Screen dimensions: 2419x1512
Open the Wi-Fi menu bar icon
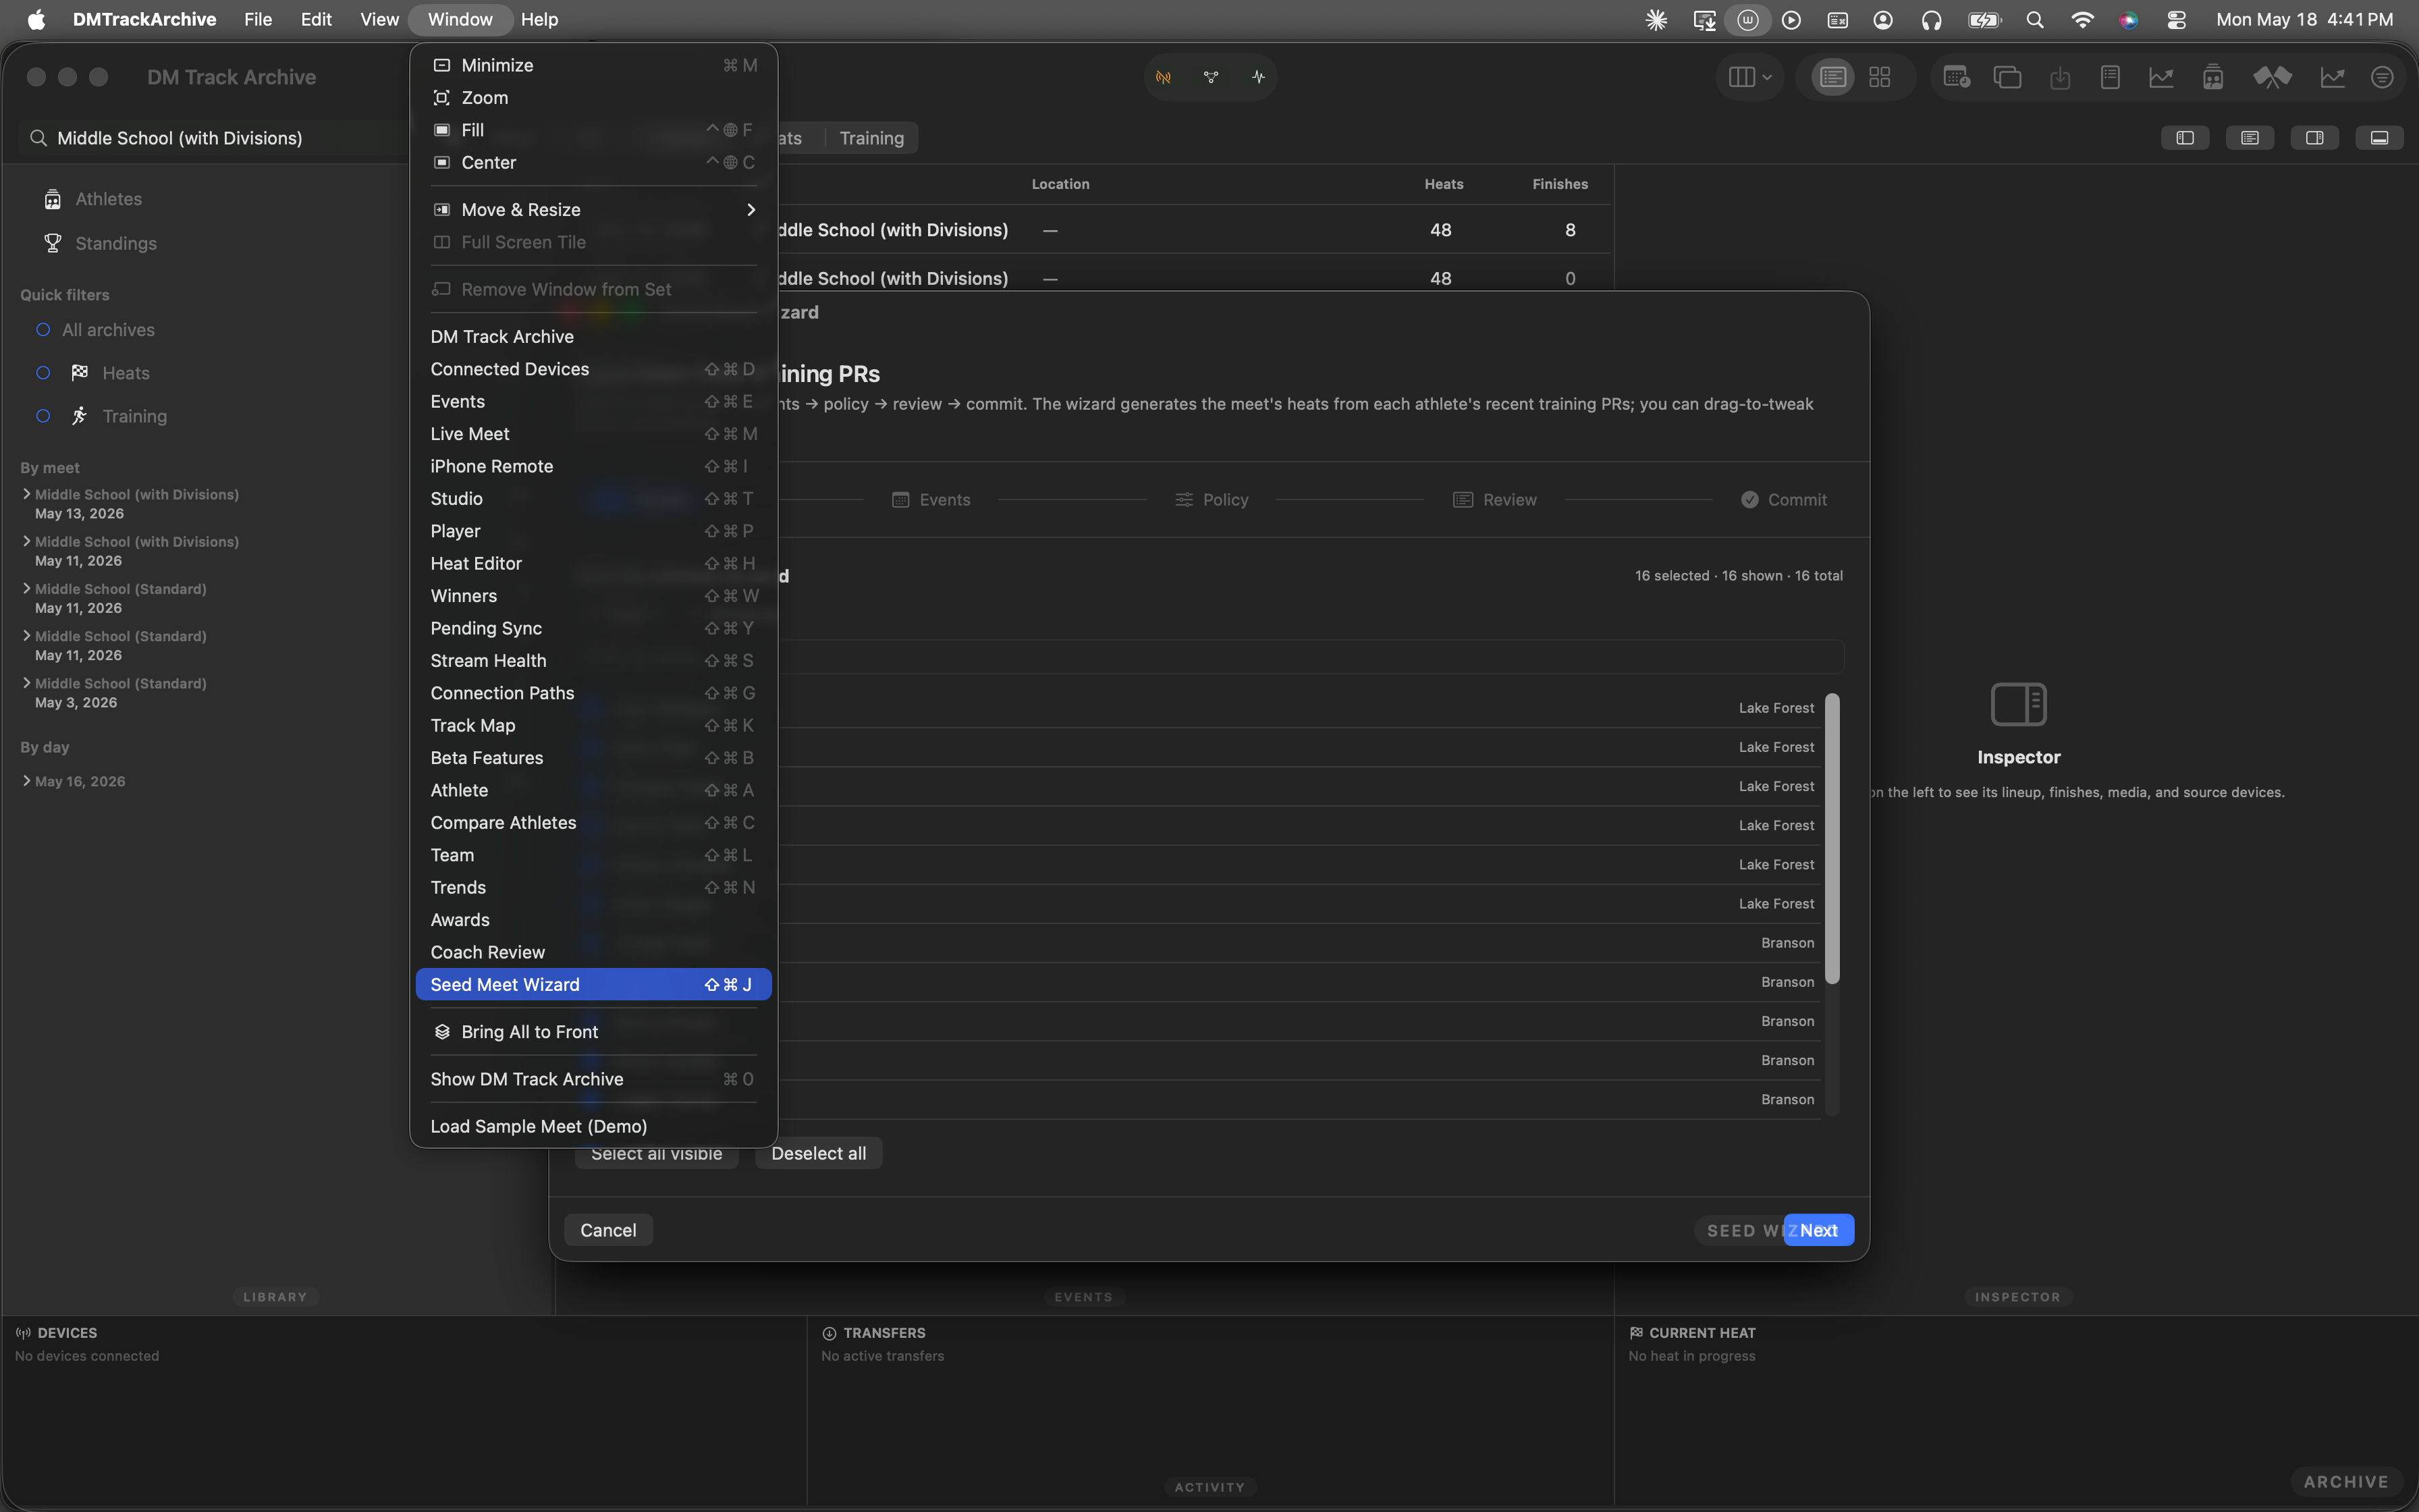click(2082, 20)
